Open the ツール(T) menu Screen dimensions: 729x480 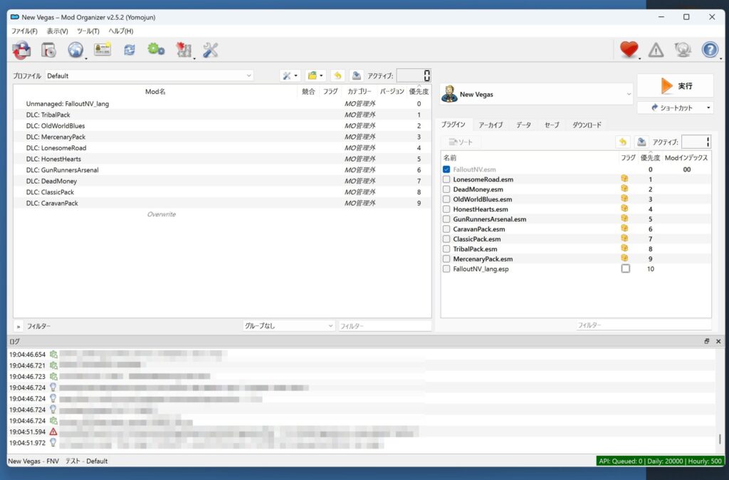point(88,31)
